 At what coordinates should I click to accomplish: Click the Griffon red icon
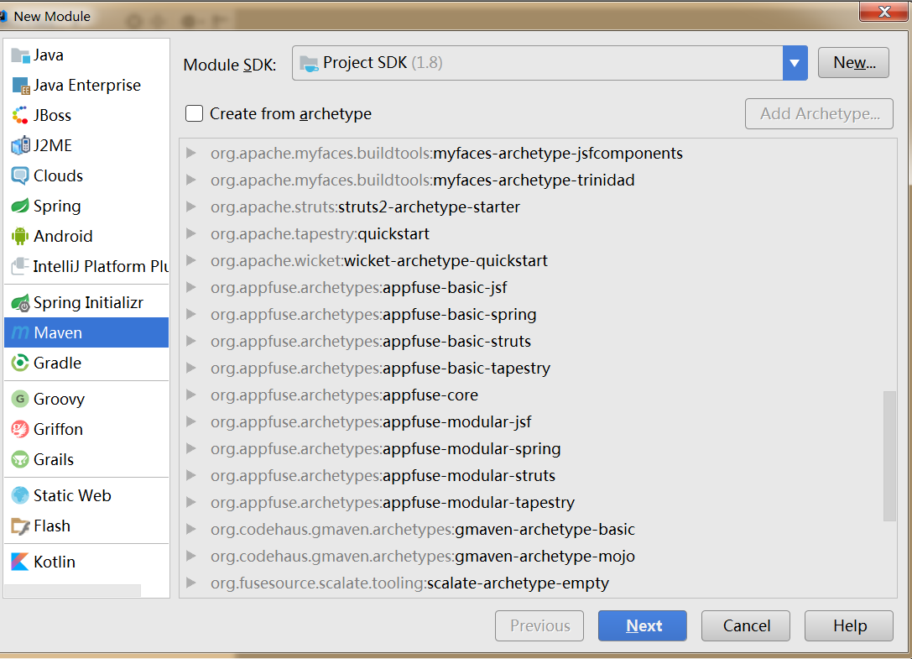click(20, 429)
